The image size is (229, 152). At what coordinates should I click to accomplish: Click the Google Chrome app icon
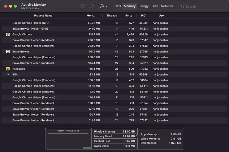[8, 34]
